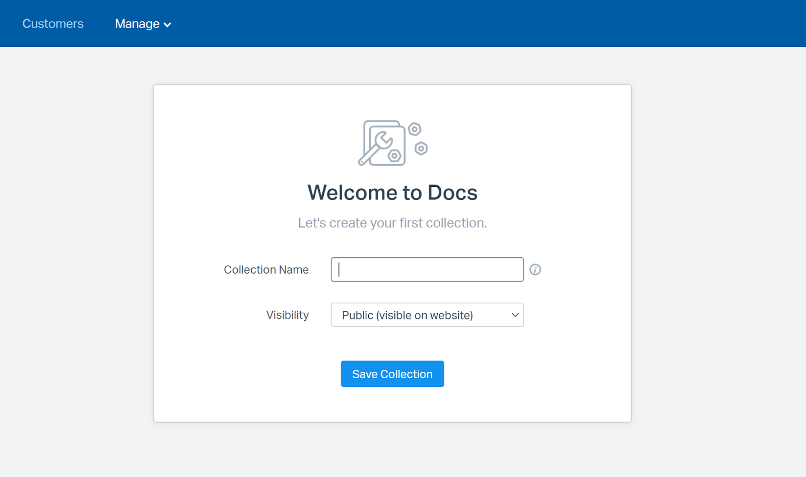Click the down arrow on the Visibility select

515,315
